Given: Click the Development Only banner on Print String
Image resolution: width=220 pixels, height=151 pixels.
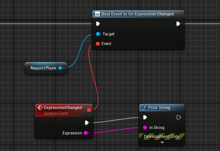Looking at the screenshot, I should pyautogui.click(x=162, y=136).
